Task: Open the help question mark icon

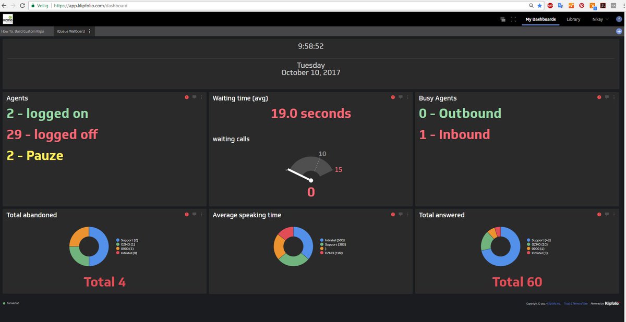Action: point(619,19)
